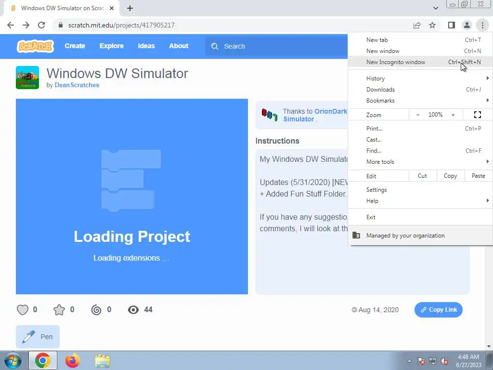The image size is (493, 370).
Task: Choose Find... from the menu
Action: [x=420, y=151]
